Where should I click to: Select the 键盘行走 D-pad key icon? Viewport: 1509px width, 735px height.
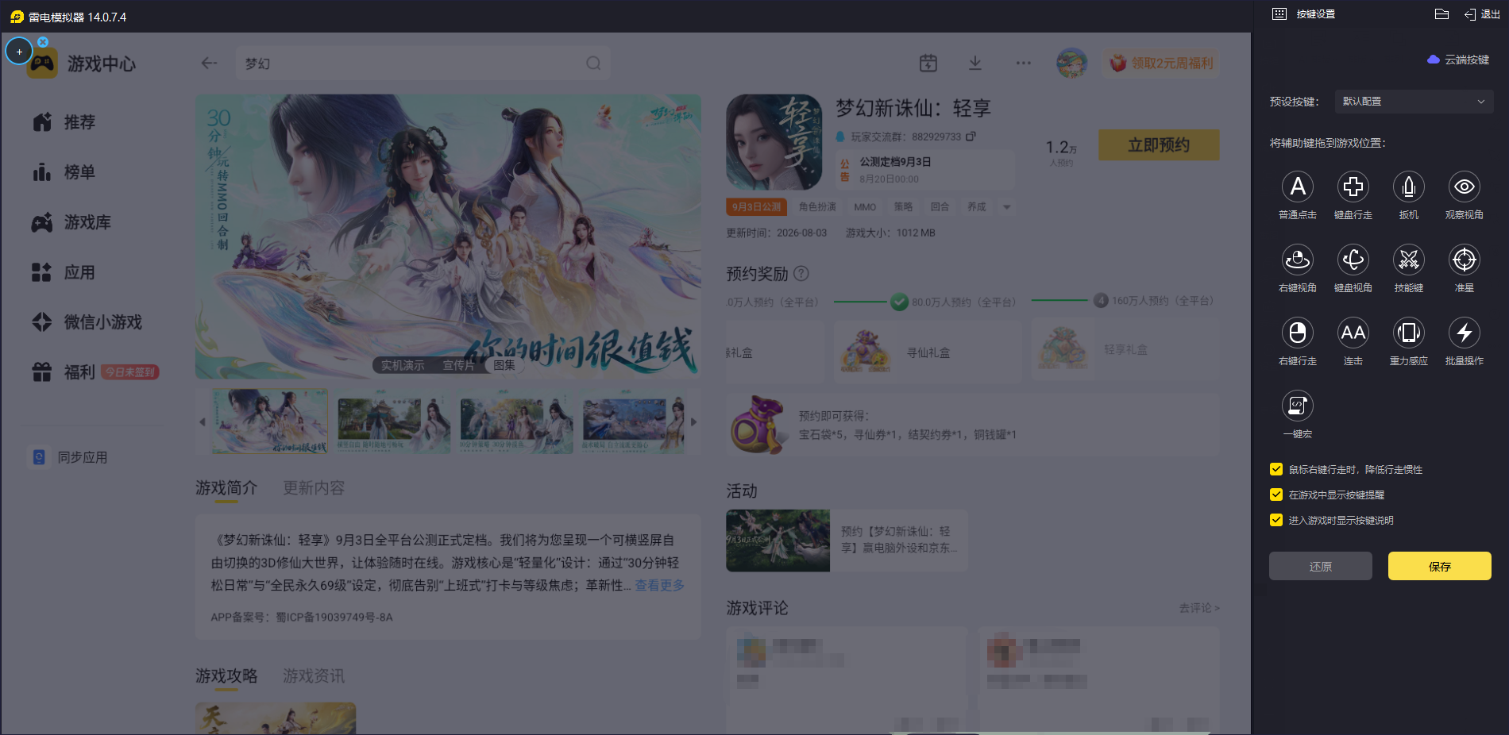click(x=1353, y=187)
